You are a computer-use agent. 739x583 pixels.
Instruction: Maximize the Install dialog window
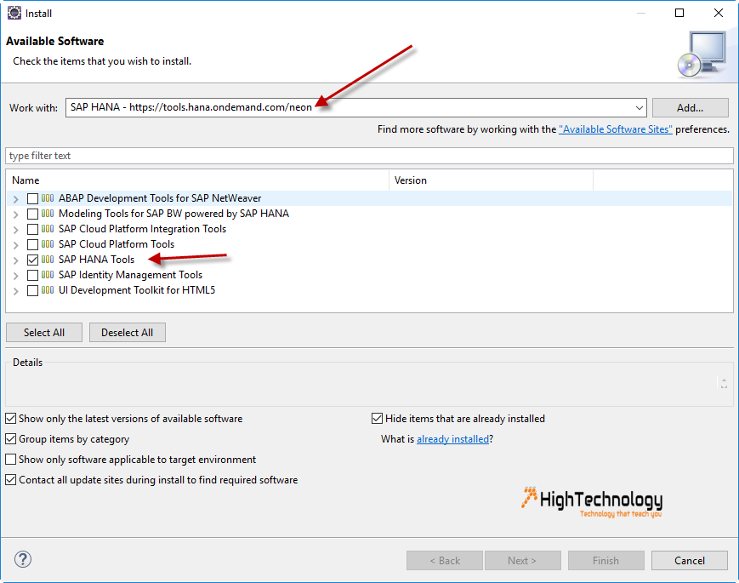click(x=679, y=13)
